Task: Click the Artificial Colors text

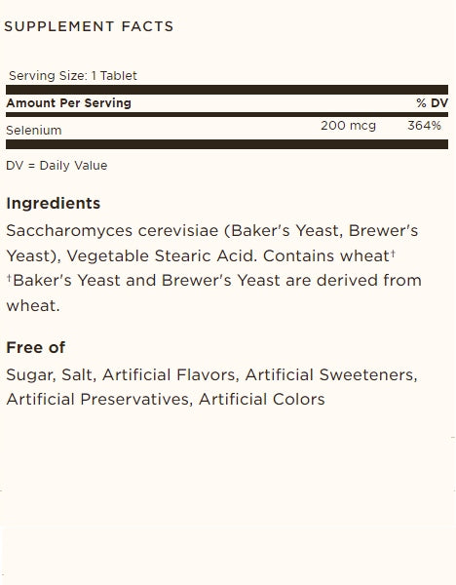Action: (262, 399)
